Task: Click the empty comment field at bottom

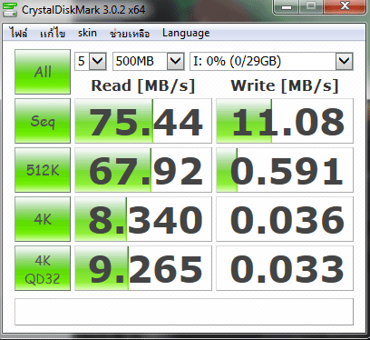Action: 184,312
